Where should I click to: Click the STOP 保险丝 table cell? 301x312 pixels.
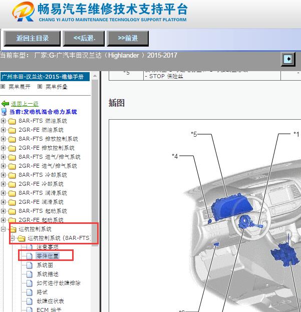pos(212,76)
